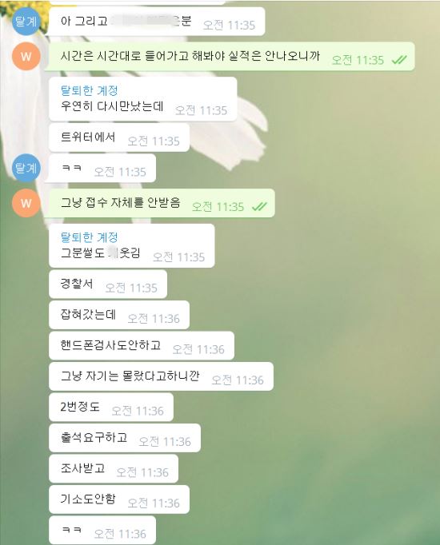Click the '잡혀갔는데' message bubble
Viewport: 440px width, 545px height.
(x=119, y=315)
